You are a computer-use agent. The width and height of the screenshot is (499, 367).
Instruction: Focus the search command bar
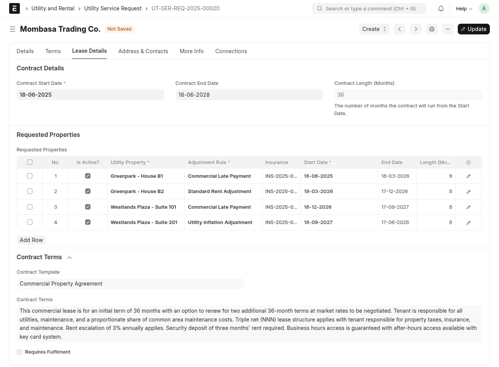(369, 8)
